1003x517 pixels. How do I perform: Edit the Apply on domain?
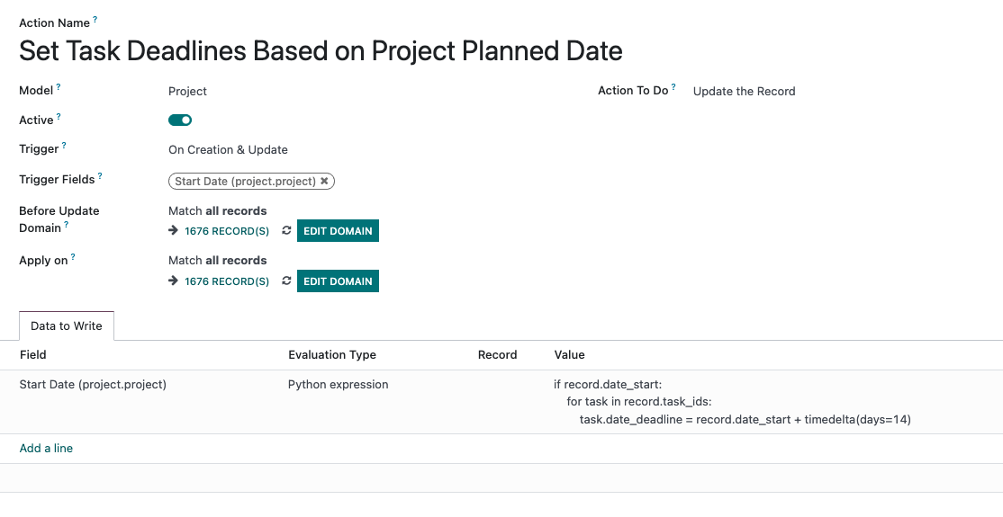coord(338,281)
